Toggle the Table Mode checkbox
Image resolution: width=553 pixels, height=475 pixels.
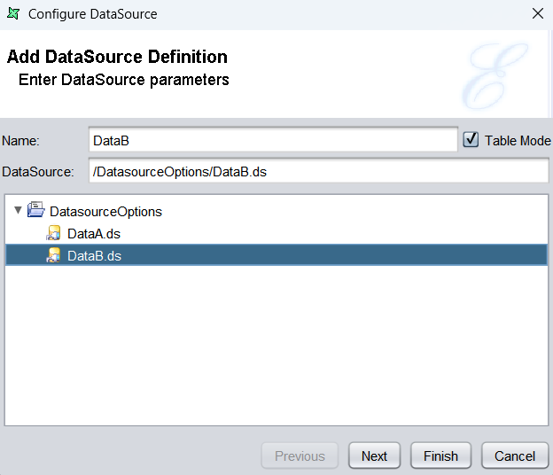click(x=471, y=140)
